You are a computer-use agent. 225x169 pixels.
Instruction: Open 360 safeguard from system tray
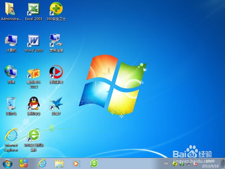click(175, 164)
